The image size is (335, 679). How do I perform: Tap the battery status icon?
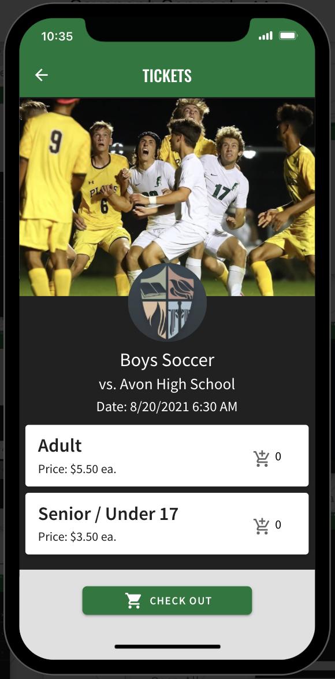coord(288,35)
